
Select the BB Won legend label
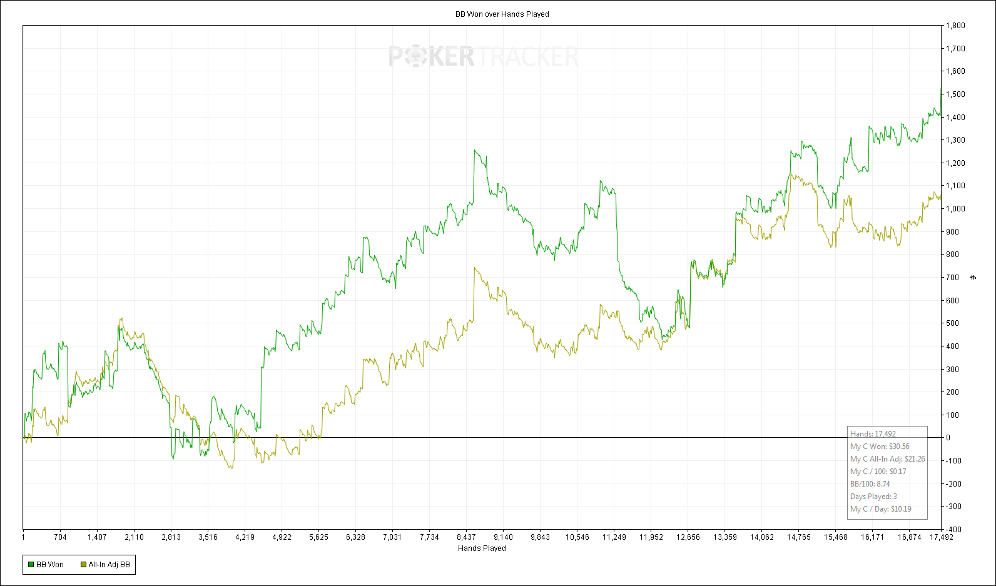pyautogui.click(x=50, y=565)
